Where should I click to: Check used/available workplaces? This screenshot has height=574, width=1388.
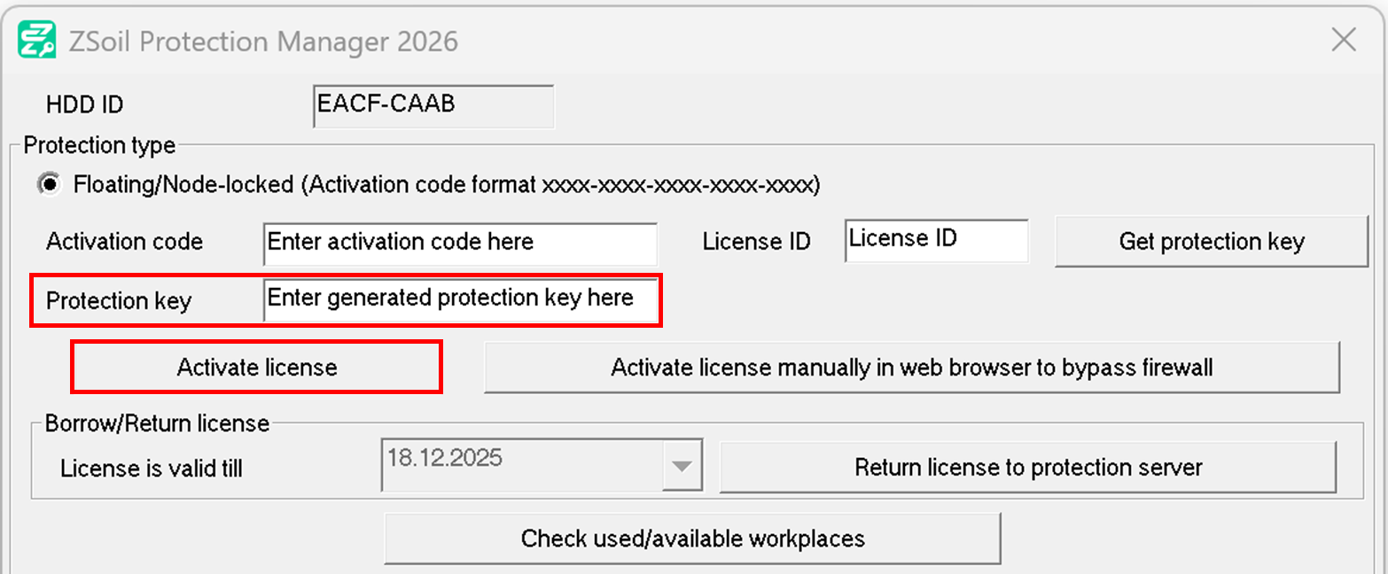pyautogui.click(x=692, y=538)
